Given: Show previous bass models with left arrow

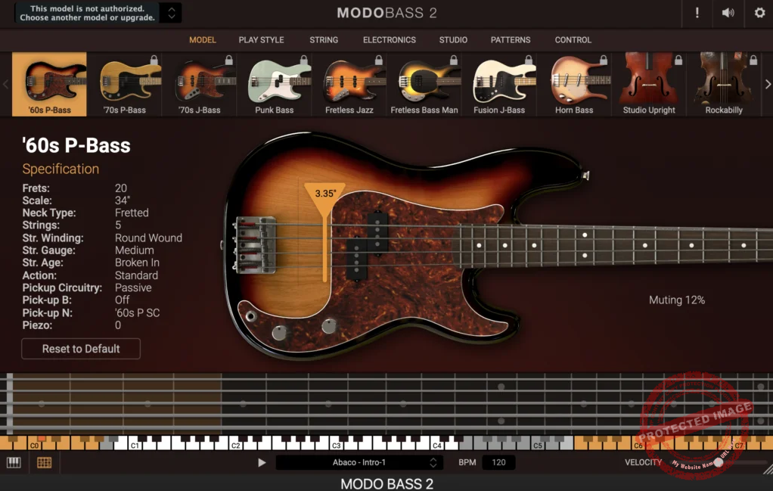Looking at the screenshot, I should click(5, 84).
